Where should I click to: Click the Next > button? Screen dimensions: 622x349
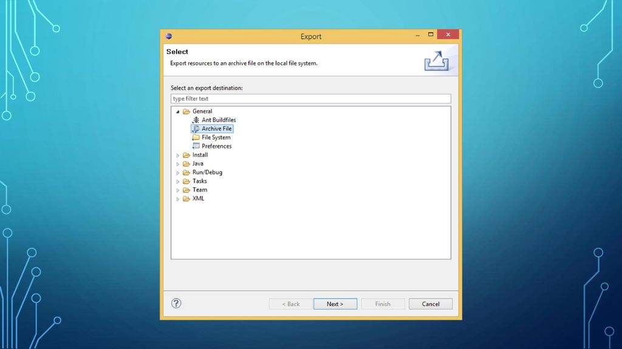[x=335, y=304]
